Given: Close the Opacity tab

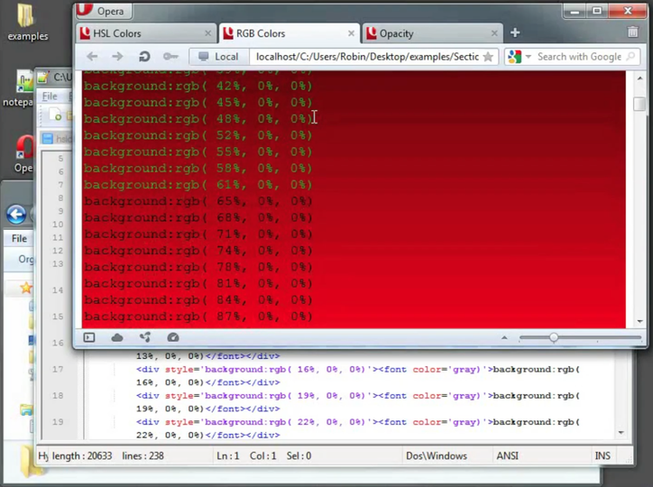Looking at the screenshot, I should pyautogui.click(x=494, y=33).
